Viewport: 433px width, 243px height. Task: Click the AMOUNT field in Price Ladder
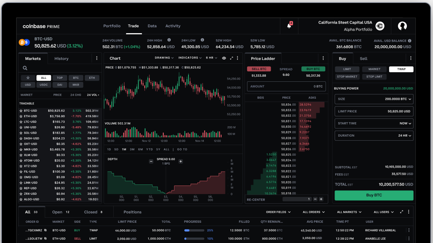tap(286, 86)
